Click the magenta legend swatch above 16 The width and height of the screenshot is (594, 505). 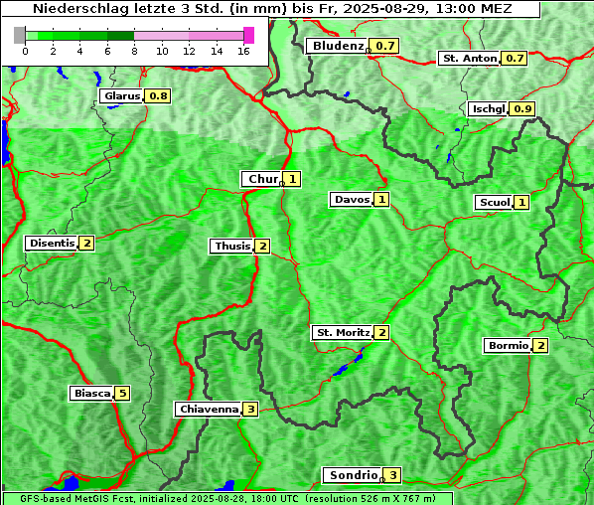(x=249, y=35)
